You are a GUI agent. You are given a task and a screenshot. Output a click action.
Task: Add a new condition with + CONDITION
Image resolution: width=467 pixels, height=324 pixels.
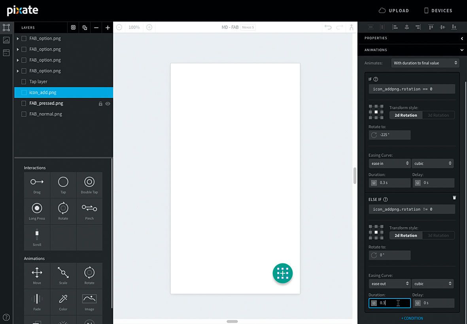(412, 318)
